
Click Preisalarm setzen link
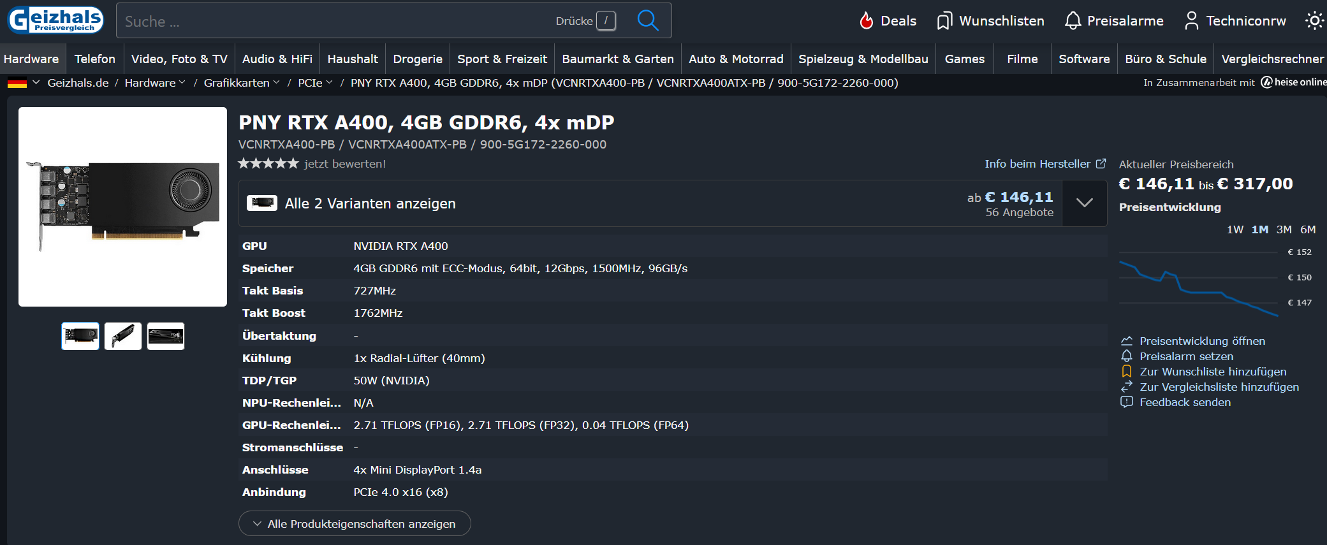coord(1186,356)
